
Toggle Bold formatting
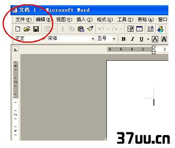(123, 39)
